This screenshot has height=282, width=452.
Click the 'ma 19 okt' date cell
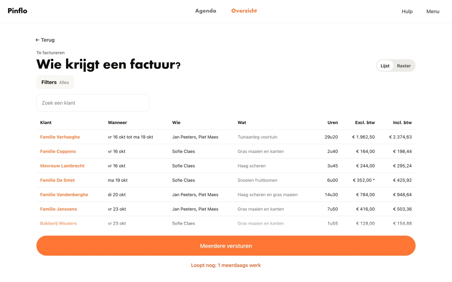(x=118, y=180)
